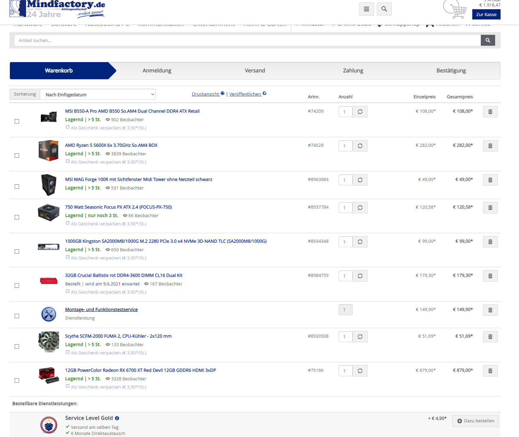Open the Montage- und Funktionstestservice link
Image resolution: width=519 pixels, height=437 pixels.
pyautogui.click(x=101, y=310)
